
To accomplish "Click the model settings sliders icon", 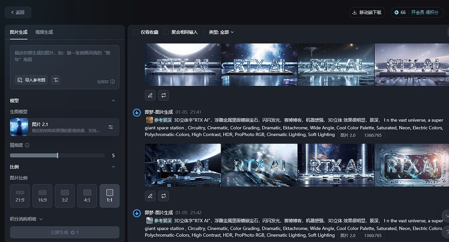I will point(111,127).
